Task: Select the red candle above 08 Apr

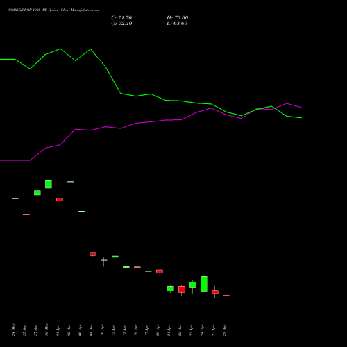Action: 93,254
